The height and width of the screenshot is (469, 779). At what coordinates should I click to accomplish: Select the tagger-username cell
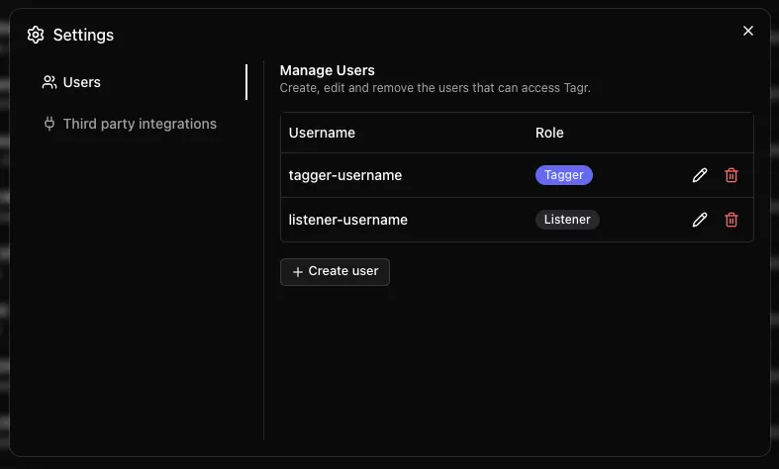coord(344,175)
